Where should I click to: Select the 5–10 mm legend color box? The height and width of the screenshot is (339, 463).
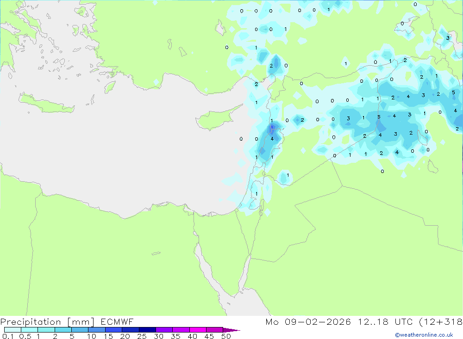pos(80,330)
